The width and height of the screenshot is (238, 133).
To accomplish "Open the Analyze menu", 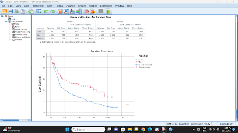I will pyautogui.click(x=71, y=6).
